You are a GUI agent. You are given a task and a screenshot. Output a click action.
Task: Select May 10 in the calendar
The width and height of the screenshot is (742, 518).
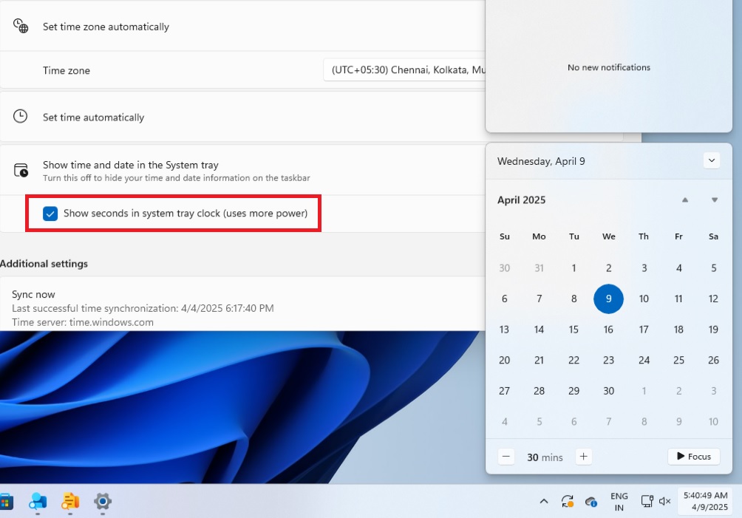click(713, 422)
